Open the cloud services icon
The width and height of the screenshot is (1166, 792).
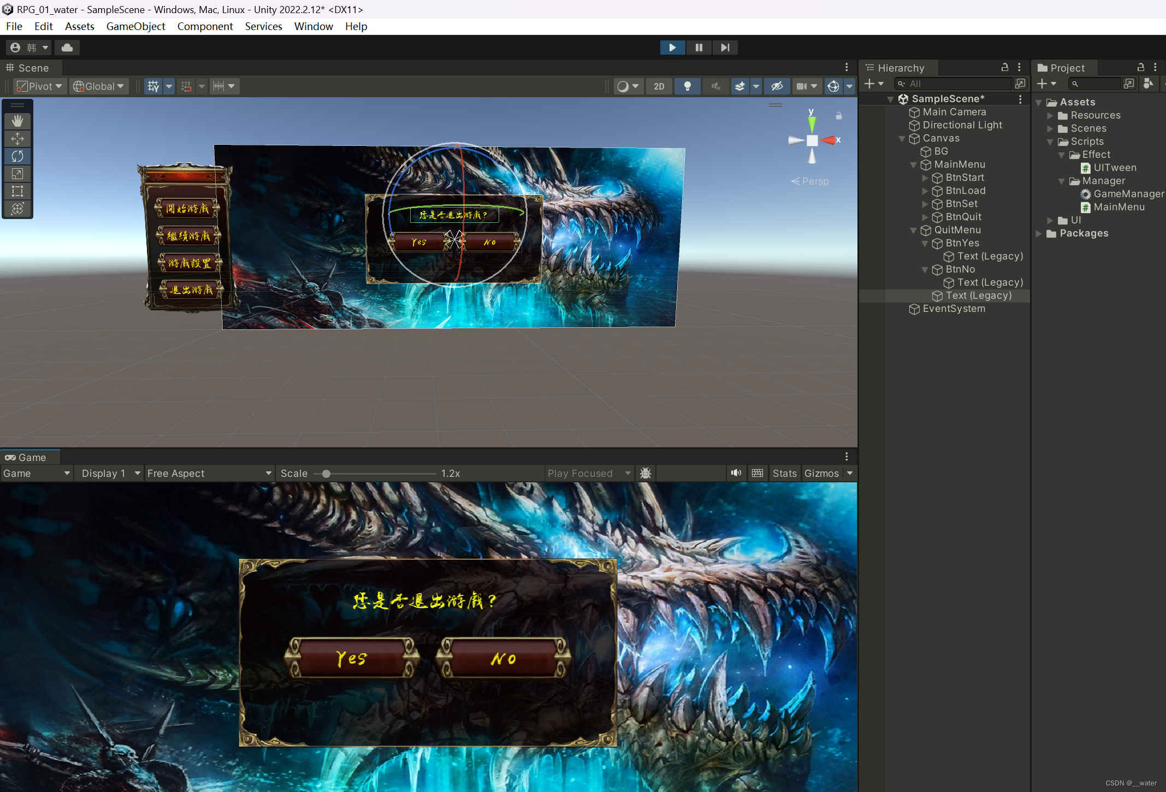pos(67,48)
